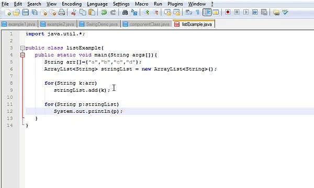Open user defined language dialog icon
Screen dimensions: 314x188
point(216,13)
